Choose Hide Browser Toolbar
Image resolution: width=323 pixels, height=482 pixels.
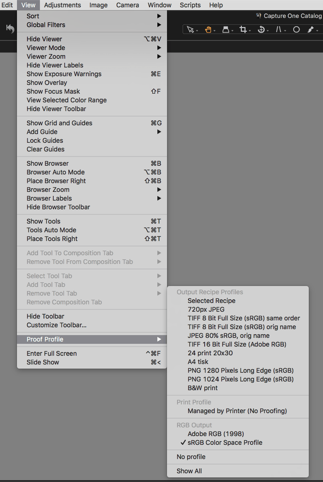pos(92,207)
